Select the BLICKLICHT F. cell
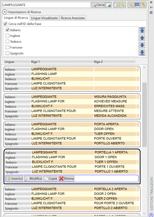 (x=63, y=162)
